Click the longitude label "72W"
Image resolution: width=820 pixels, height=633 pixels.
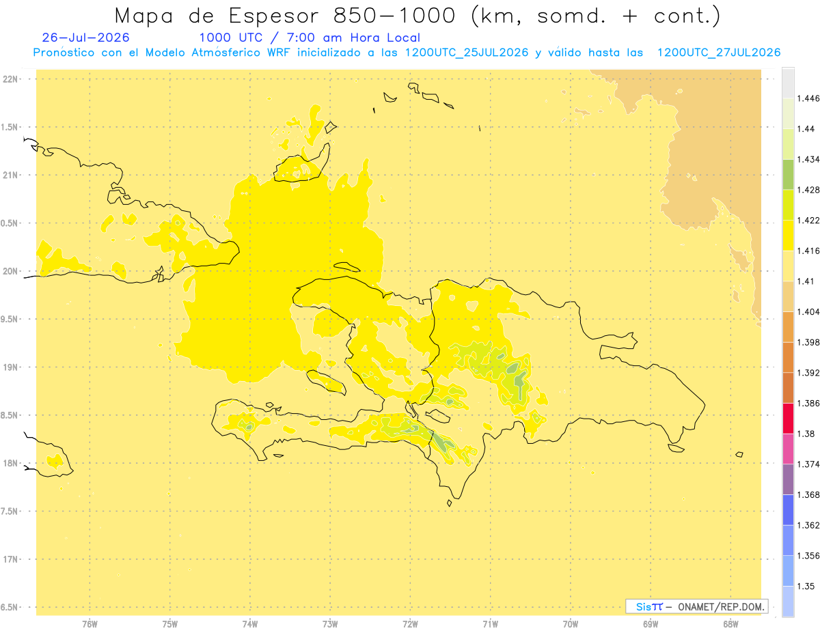click(411, 624)
